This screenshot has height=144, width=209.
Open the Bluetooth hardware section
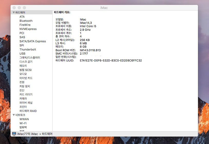tap(26, 21)
